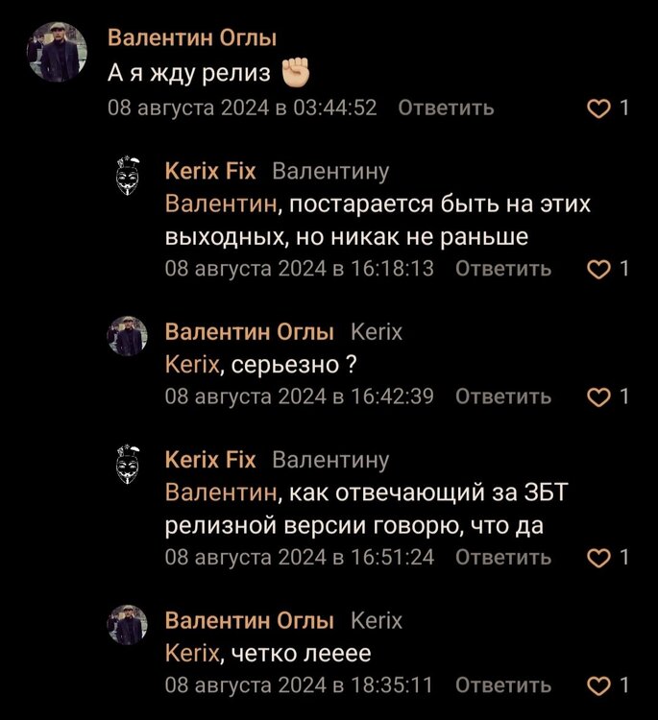
Task: Open Kerix Fix profile name on the first reply
Action: [x=210, y=171]
